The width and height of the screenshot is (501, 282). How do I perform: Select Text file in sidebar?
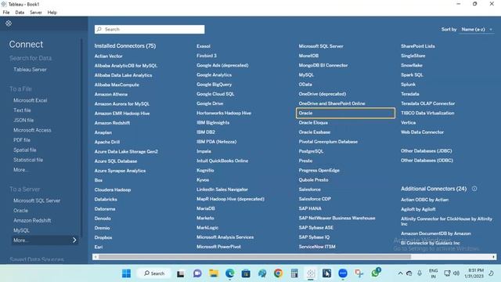[x=22, y=110]
